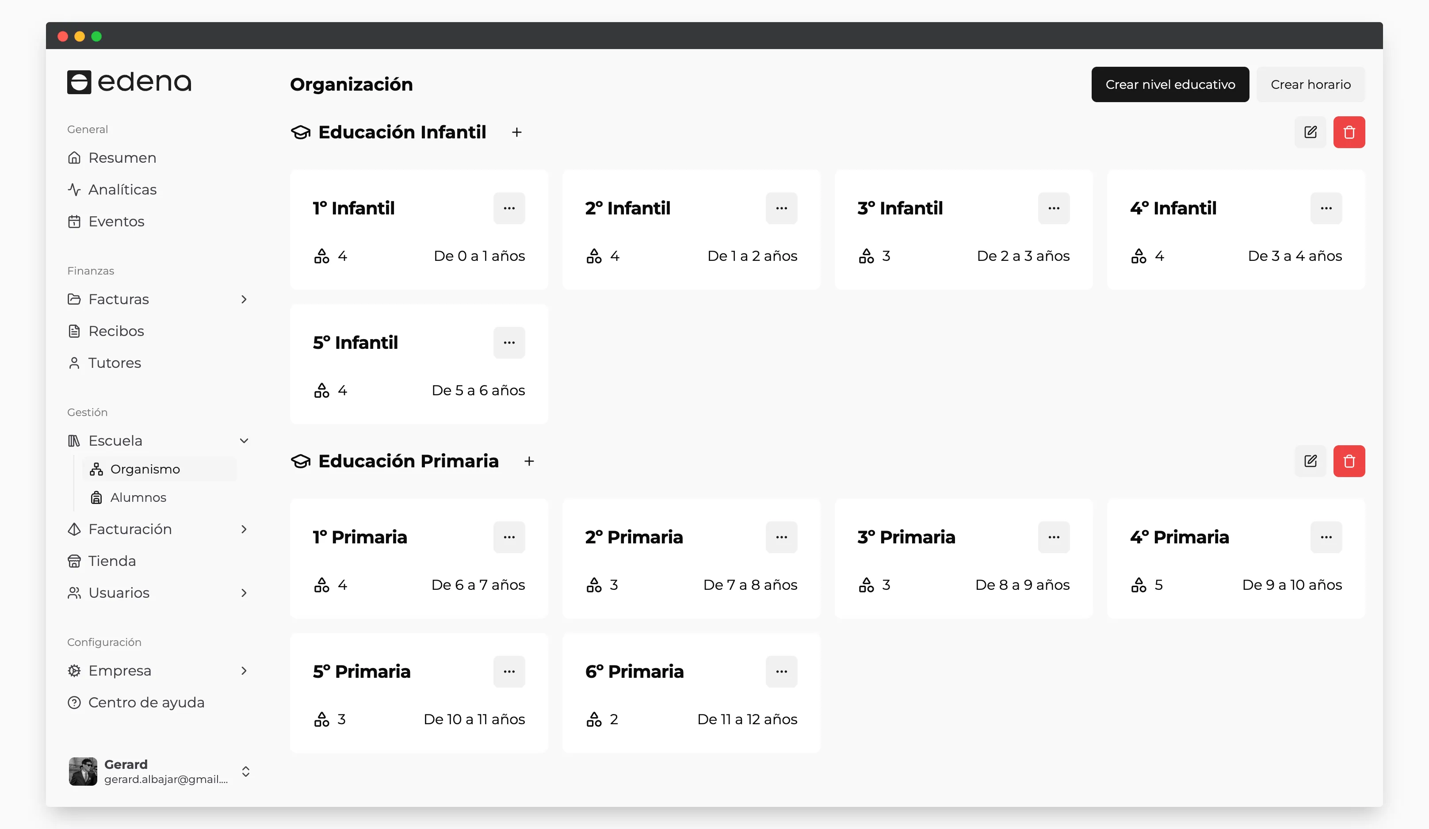1429x829 pixels.
Task: Expand the Facturas submenu
Action: pos(244,299)
